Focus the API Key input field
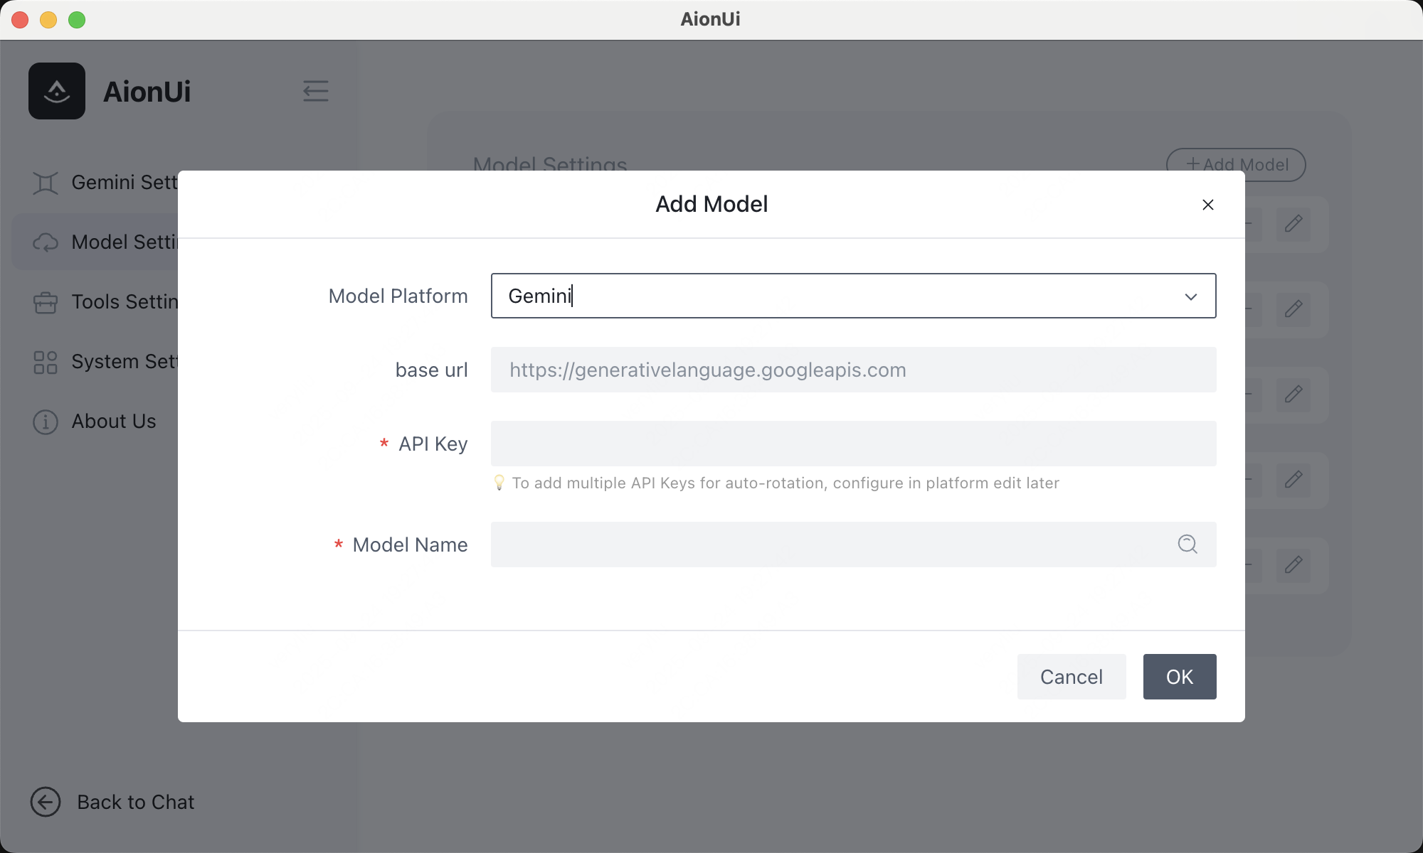1423x853 pixels. point(853,444)
